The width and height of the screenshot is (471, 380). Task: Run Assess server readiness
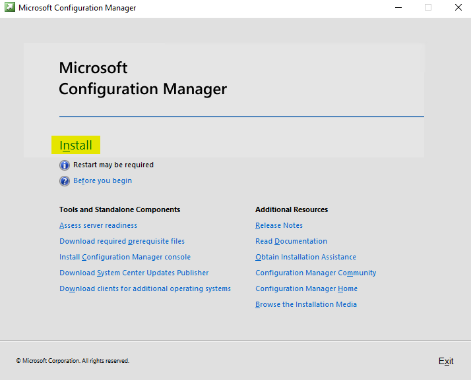[x=98, y=226]
